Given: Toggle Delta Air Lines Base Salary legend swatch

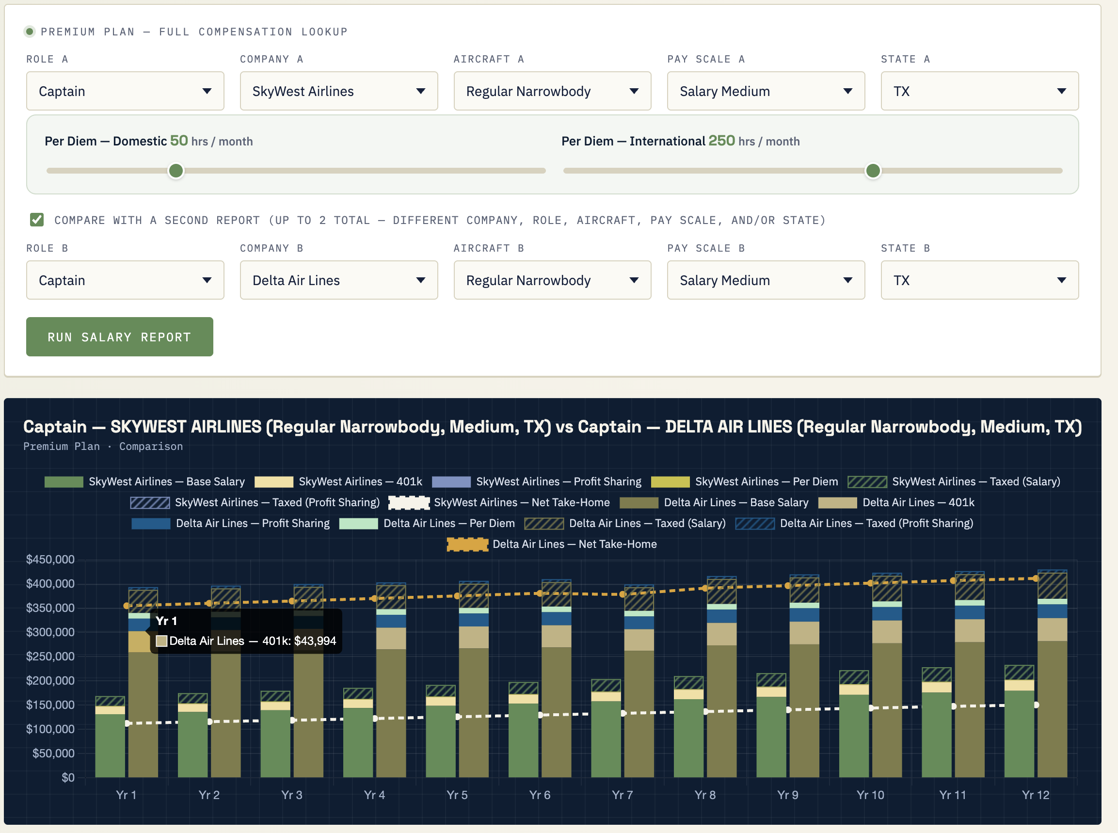Looking at the screenshot, I should click(x=639, y=503).
